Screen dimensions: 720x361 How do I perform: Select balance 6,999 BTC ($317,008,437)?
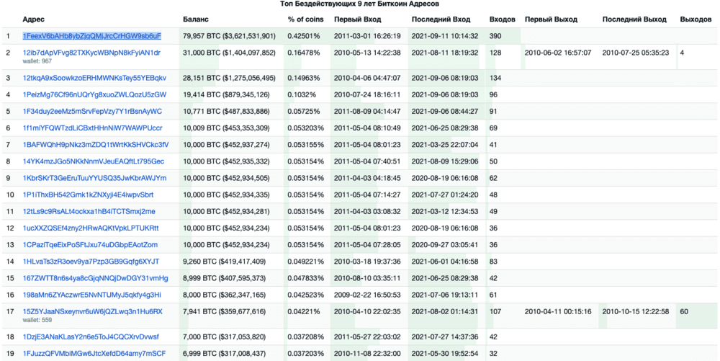pos(224,354)
